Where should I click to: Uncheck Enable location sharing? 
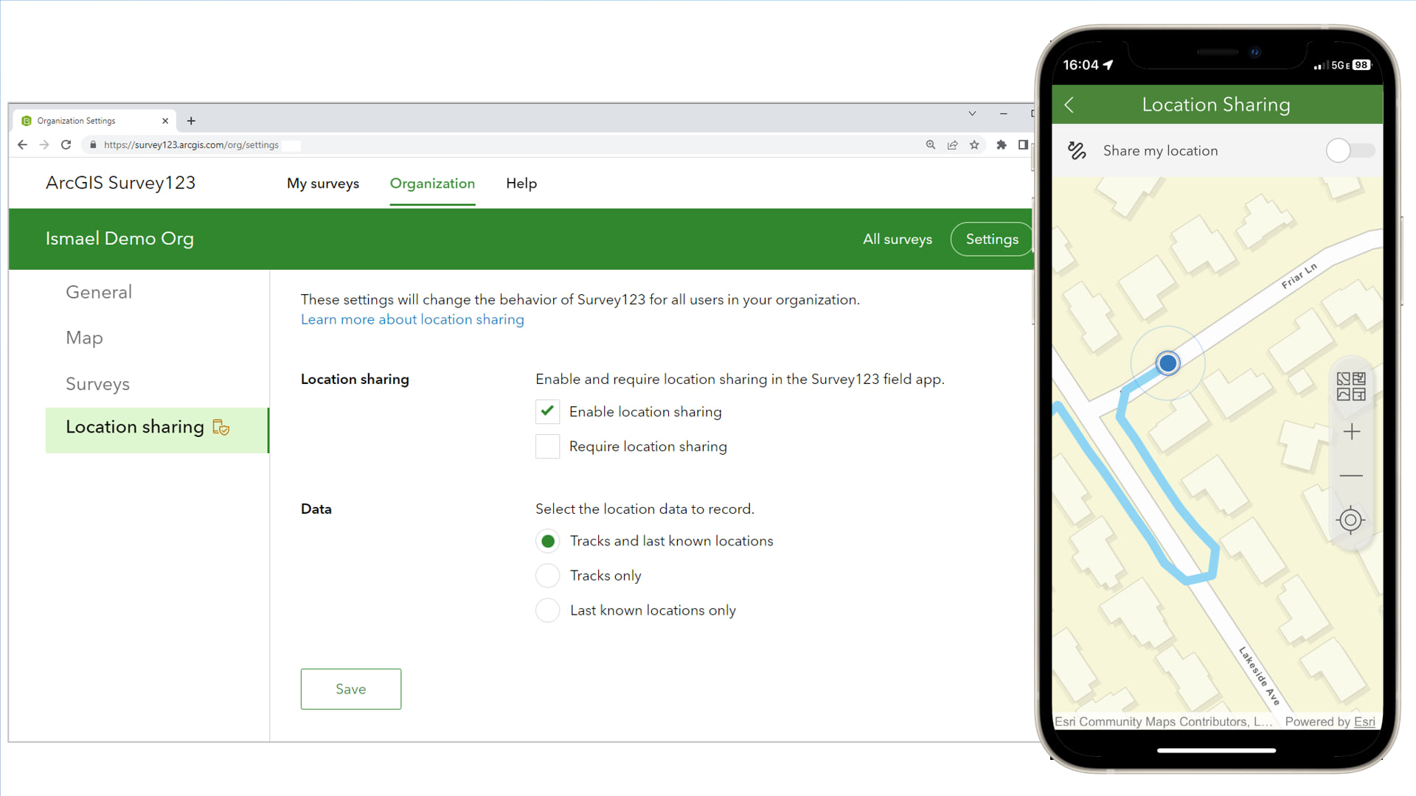pyautogui.click(x=547, y=411)
